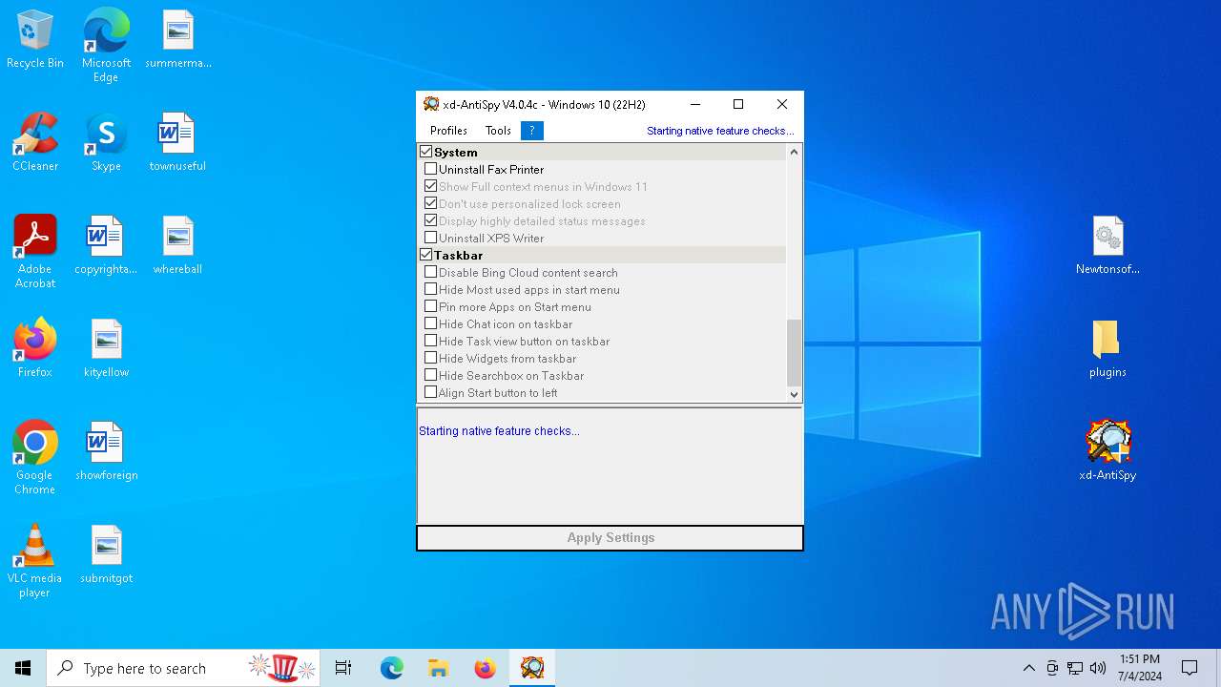The width and height of the screenshot is (1221, 687).
Task: Open CCleaner desktop shortcut
Action: pos(35,142)
